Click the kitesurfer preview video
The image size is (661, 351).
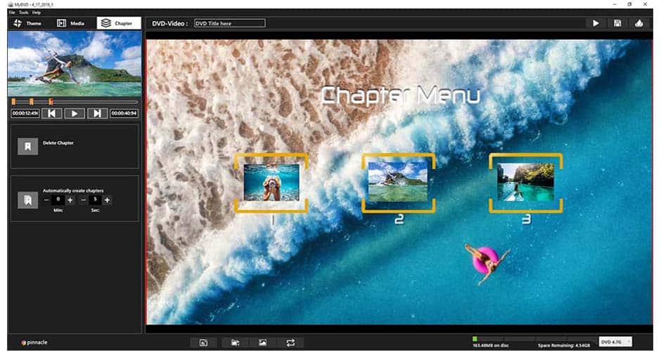[75, 64]
